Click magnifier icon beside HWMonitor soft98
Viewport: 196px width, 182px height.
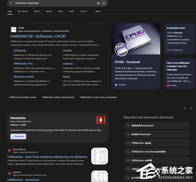(x=128, y=161)
